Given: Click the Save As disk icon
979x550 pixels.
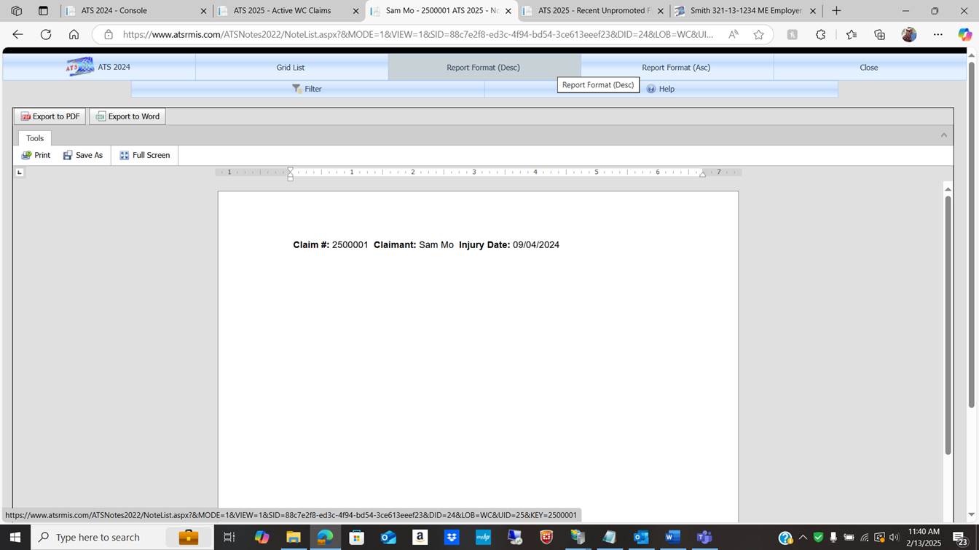Looking at the screenshot, I should point(68,155).
